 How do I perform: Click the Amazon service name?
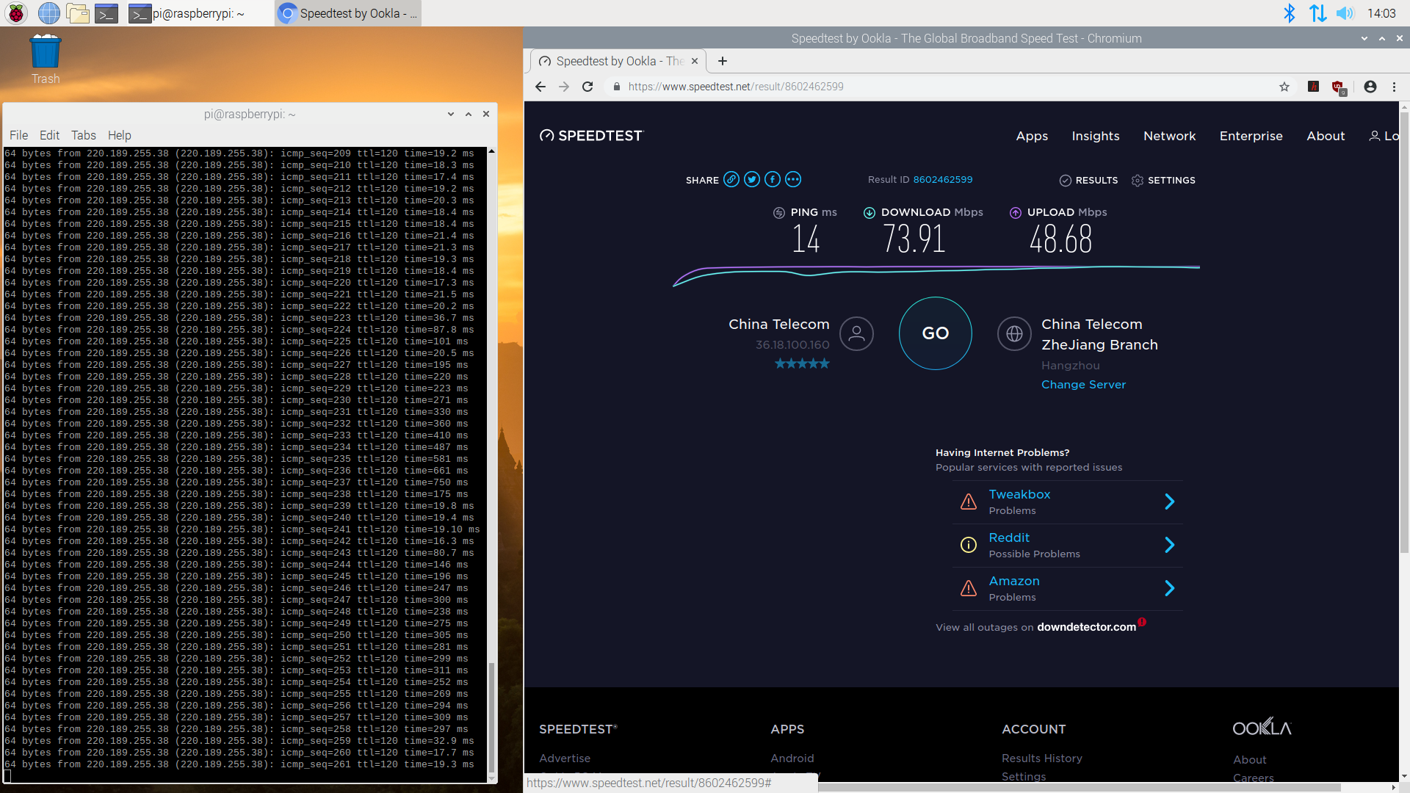[1014, 581]
